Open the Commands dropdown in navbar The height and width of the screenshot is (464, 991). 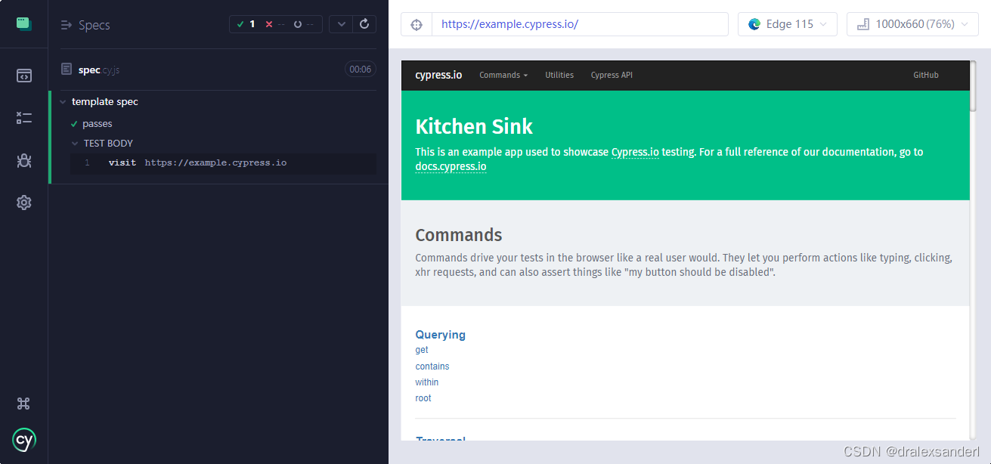[503, 76]
